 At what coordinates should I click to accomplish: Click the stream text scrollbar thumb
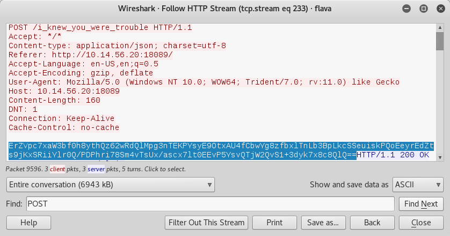[x=440, y=41]
